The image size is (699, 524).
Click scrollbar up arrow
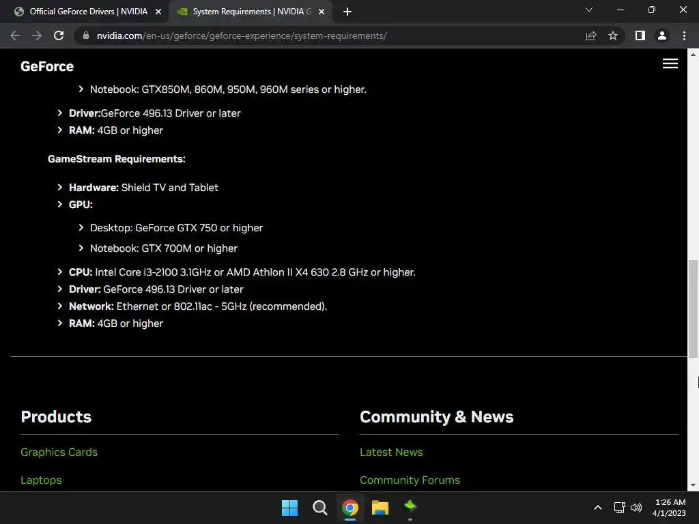pyautogui.click(x=693, y=55)
